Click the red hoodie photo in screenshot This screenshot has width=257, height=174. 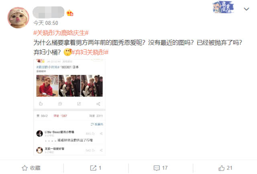(47, 86)
